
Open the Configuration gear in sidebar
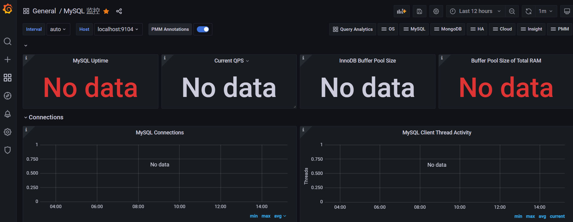point(8,132)
